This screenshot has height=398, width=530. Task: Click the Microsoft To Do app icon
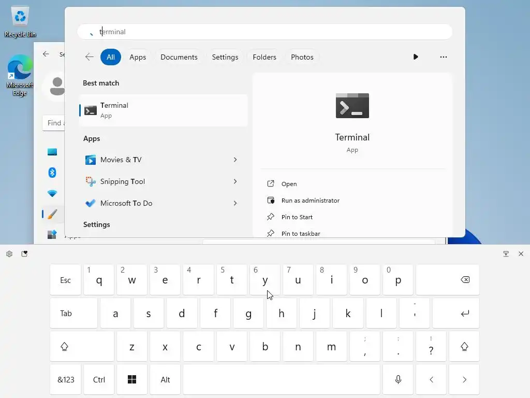[x=90, y=203]
